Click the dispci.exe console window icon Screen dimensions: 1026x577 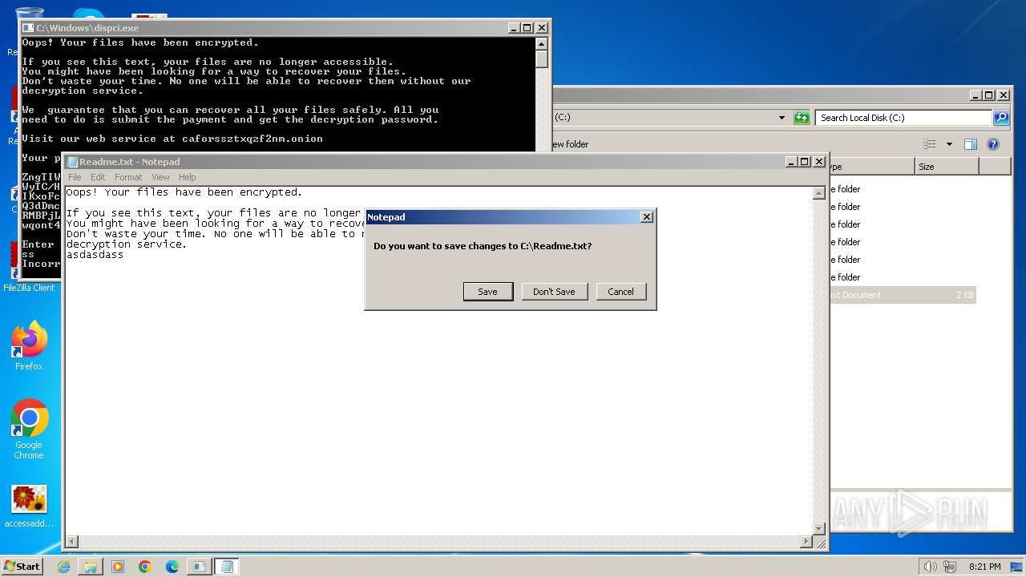[x=28, y=28]
